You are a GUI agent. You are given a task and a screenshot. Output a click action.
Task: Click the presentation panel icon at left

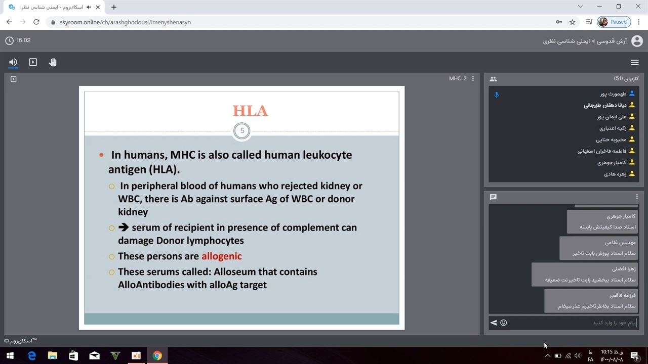tap(14, 79)
